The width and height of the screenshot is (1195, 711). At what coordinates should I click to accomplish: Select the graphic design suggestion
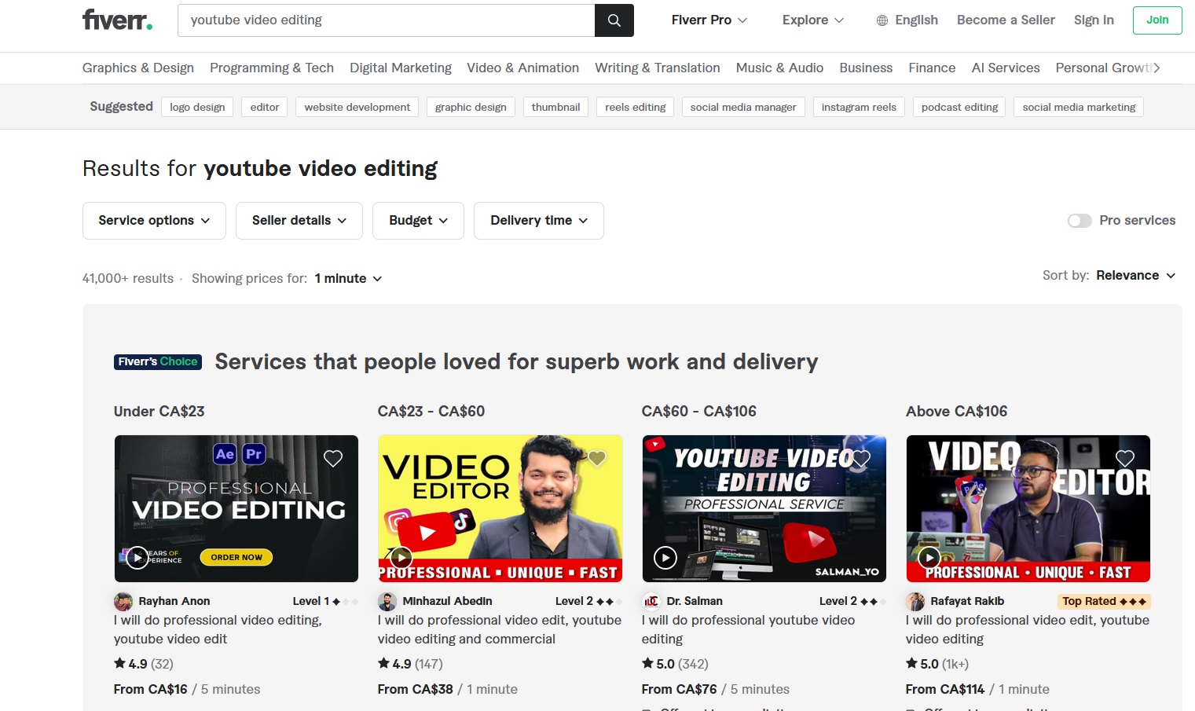[x=471, y=107]
